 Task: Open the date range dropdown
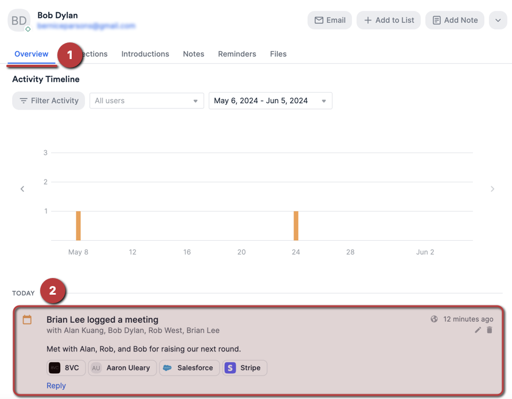point(270,101)
